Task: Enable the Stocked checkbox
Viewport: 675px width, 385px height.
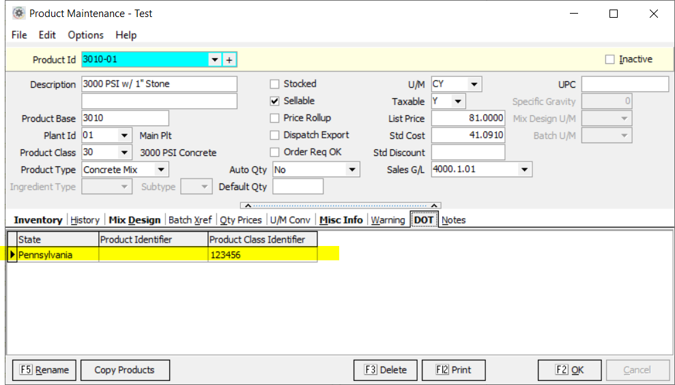Action: 275,84
